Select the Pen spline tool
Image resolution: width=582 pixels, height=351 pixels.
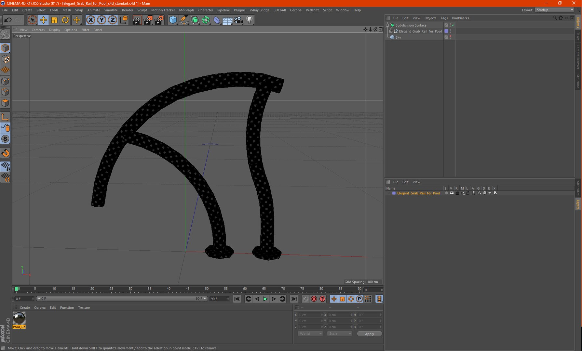coord(184,20)
